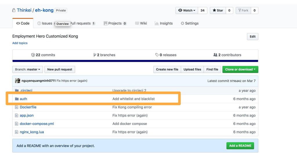
Task: Open commit hash 9796d42
Action: [x=236, y=81]
